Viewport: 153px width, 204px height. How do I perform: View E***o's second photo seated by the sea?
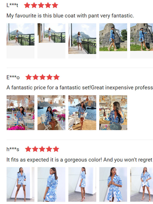coord(51,112)
